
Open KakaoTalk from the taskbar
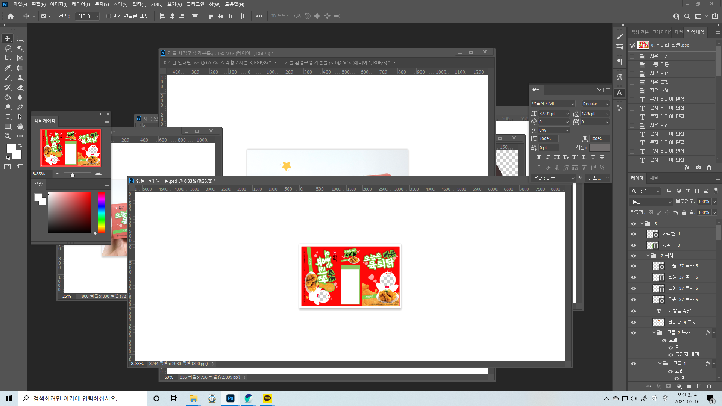point(267,398)
